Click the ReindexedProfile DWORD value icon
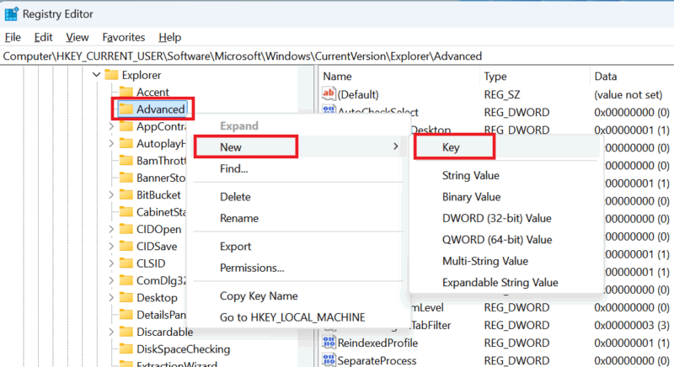 (x=329, y=343)
